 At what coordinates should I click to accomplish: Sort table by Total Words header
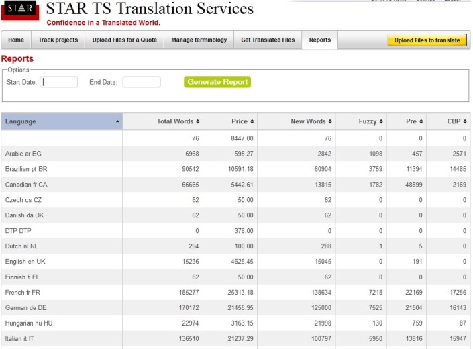[178, 121]
